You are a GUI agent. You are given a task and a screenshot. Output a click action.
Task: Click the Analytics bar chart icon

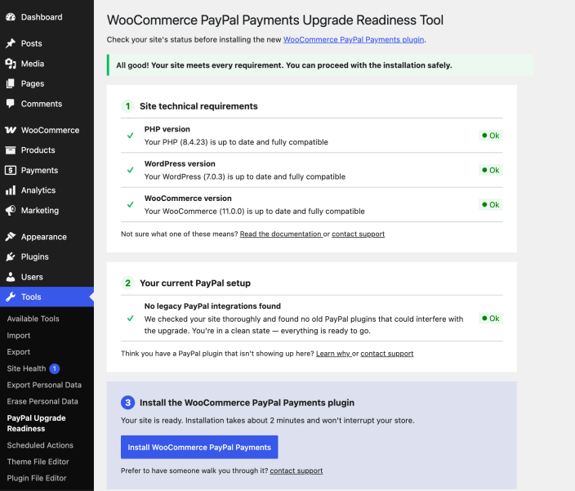11,190
